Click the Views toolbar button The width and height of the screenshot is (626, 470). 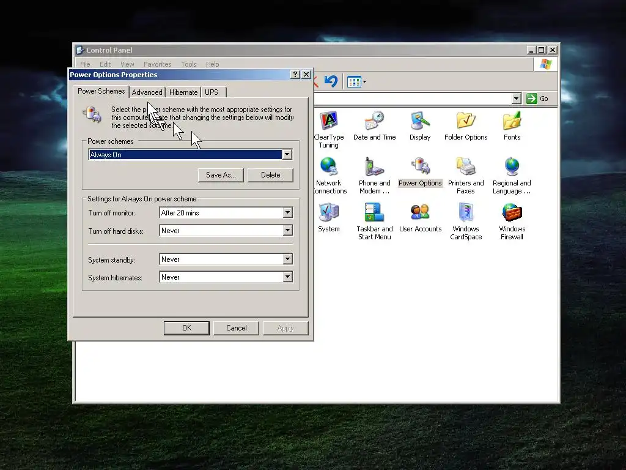(356, 82)
